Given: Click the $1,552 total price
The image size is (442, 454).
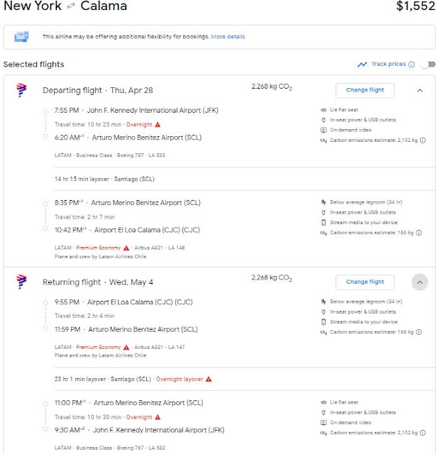Looking at the screenshot, I should pos(414,7).
